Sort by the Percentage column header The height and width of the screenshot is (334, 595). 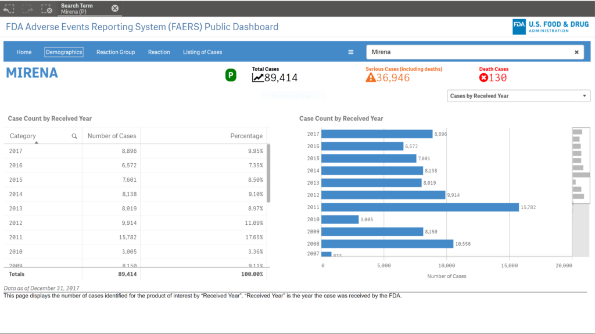click(246, 136)
